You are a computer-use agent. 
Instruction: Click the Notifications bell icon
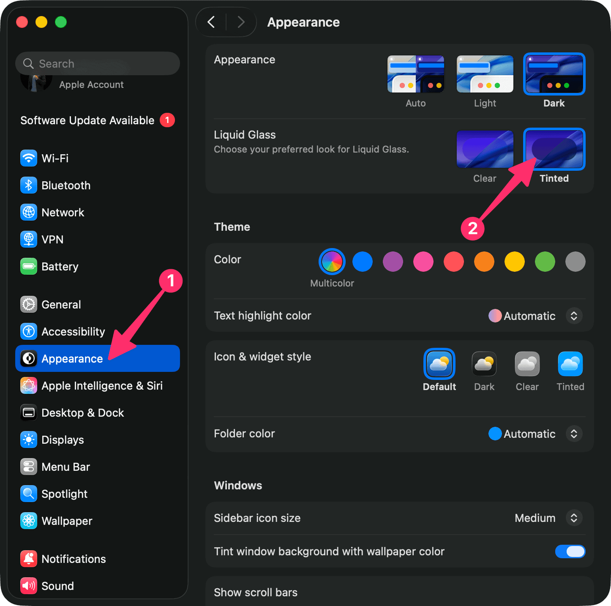coord(29,559)
